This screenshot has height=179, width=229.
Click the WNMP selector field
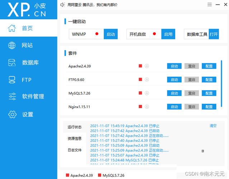pyautogui.click(x=86, y=34)
